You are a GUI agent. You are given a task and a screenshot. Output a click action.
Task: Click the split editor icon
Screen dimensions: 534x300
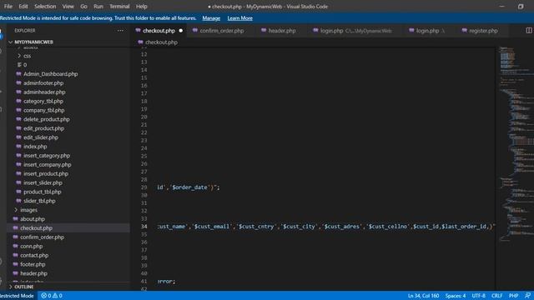click(x=529, y=31)
